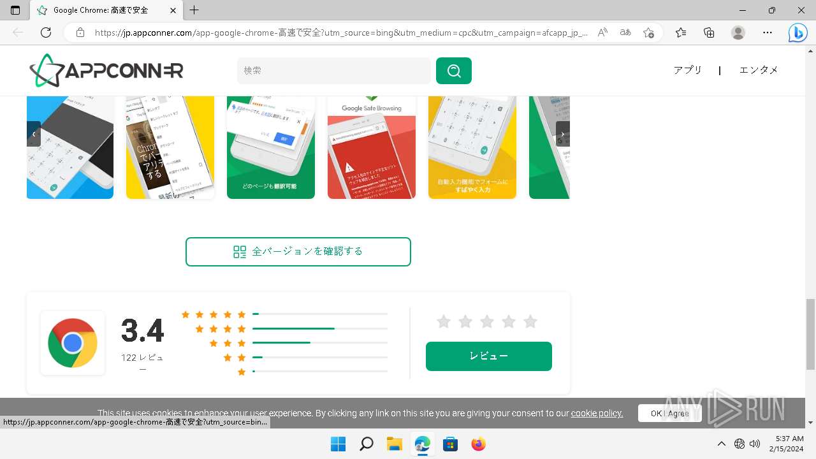Open Edge Settings and more ellipsis
This screenshot has width=816, height=459.
(768, 33)
